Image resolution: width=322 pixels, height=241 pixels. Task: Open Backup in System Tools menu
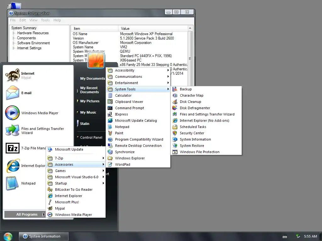click(207, 89)
